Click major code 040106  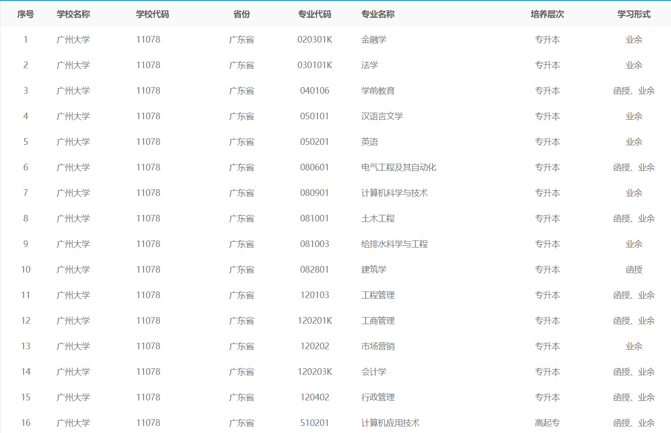(315, 91)
